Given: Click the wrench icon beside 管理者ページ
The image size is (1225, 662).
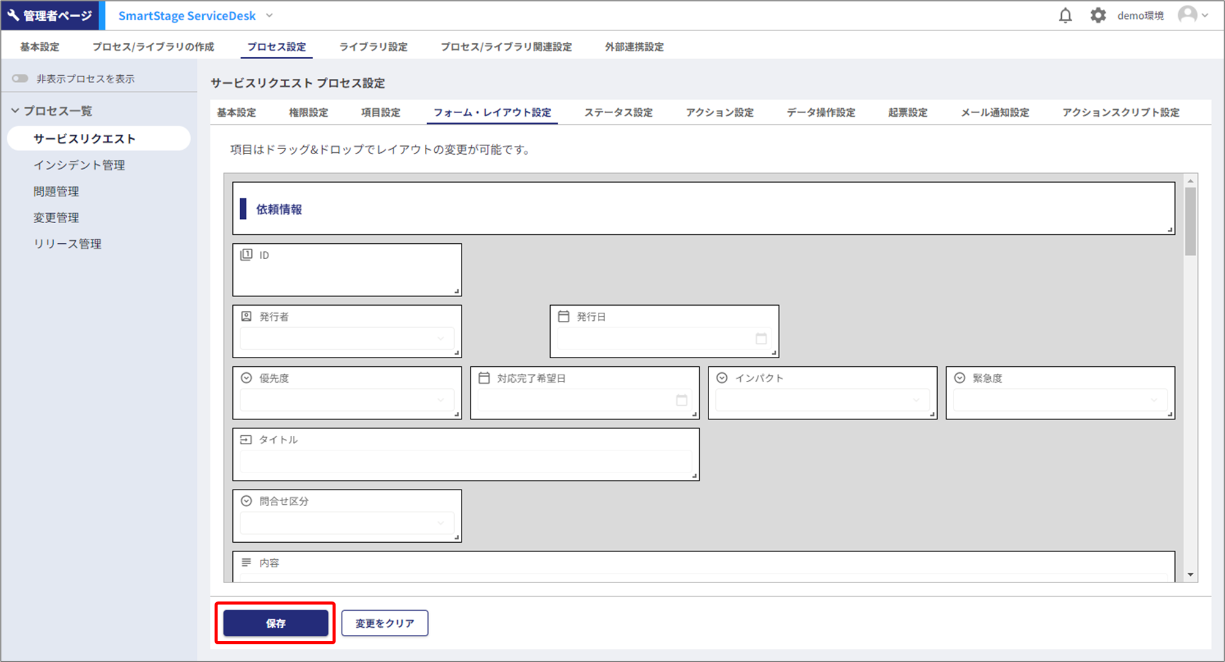Looking at the screenshot, I should click(x=13, y=15).
